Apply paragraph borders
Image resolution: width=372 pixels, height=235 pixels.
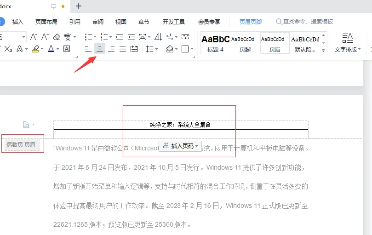[x=185, y=49]
